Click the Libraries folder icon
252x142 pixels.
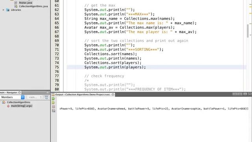pyautogui.click(x=8, y=10)
